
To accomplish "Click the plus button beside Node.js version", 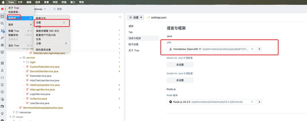I will [x=259, y=102].
